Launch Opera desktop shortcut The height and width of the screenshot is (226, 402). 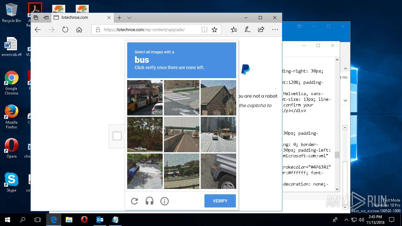point(12,148)
